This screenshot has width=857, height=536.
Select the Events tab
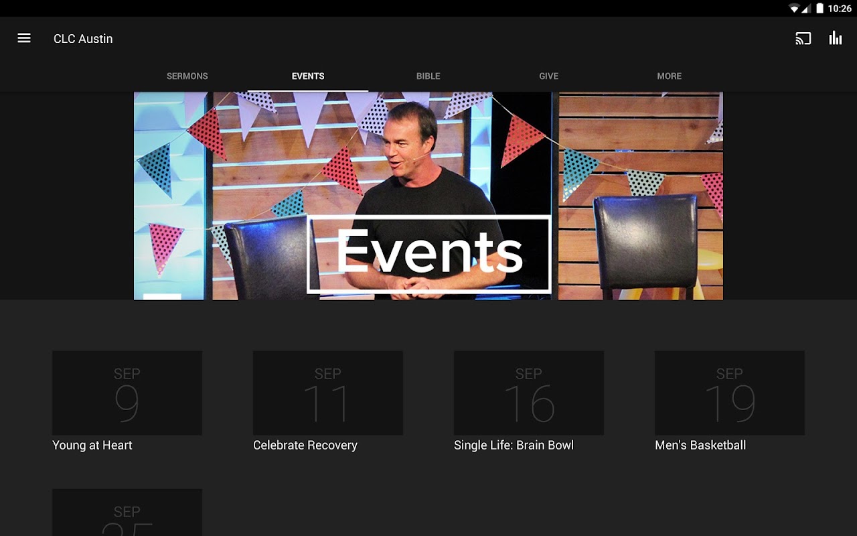[308, 76]
